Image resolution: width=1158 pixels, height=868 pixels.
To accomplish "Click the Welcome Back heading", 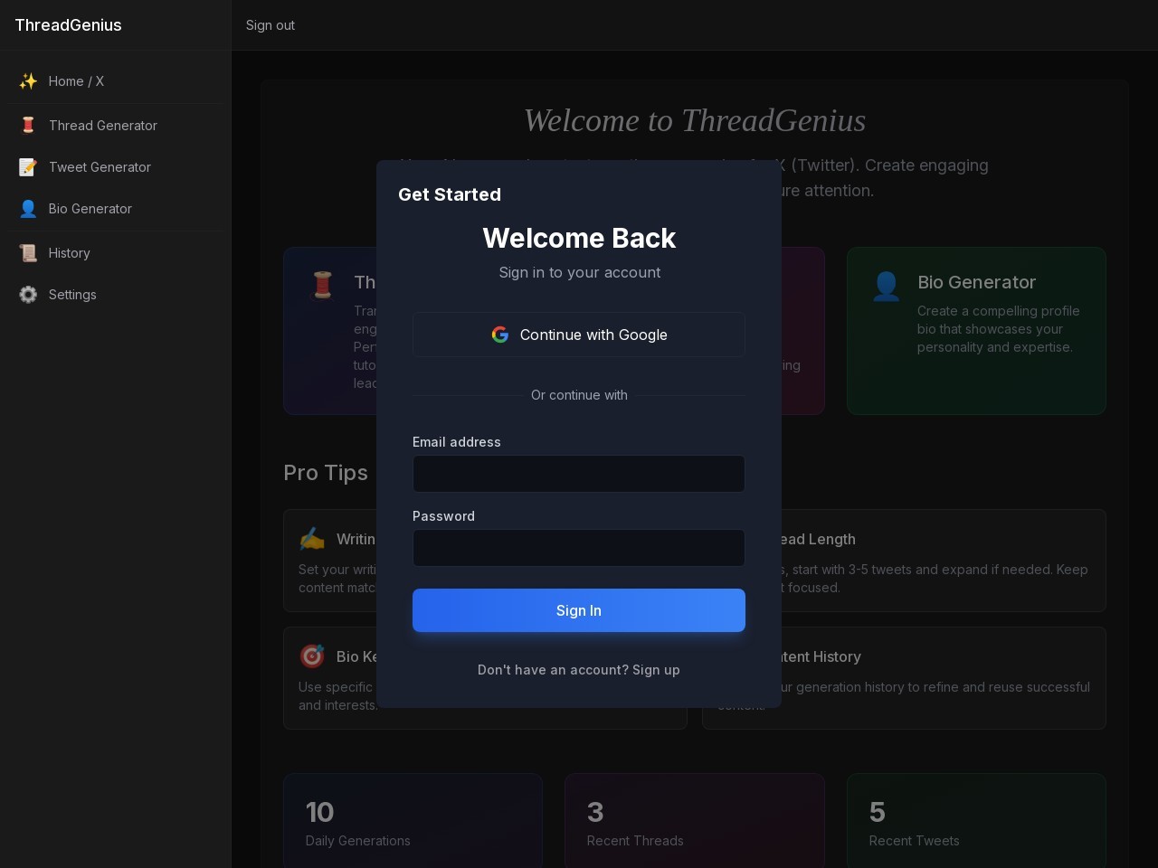I will pyautogui.click(x=579, y=238).
